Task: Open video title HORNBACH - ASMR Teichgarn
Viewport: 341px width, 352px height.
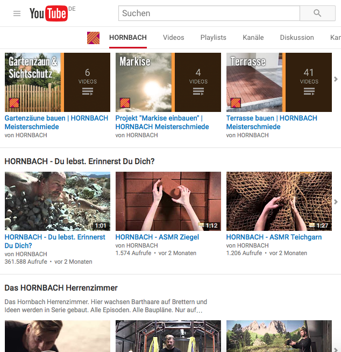Action: (274, 237)
